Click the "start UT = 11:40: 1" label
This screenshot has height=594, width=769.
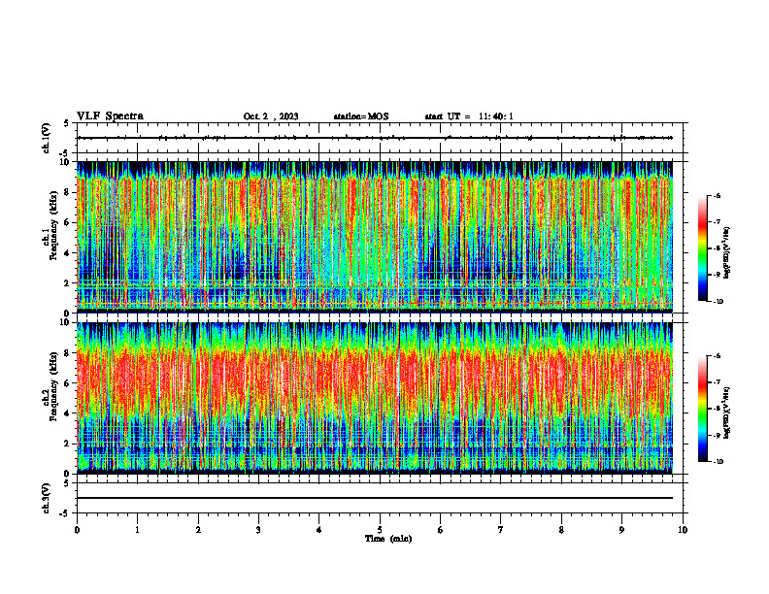point(469,116)
